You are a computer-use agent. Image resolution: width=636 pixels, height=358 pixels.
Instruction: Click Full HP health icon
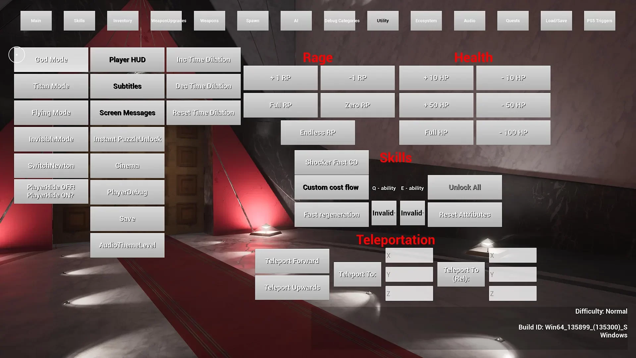coord(436,133)
